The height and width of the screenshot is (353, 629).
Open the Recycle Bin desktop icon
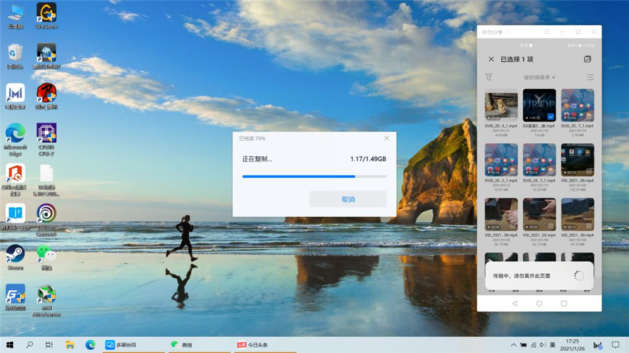15,56
